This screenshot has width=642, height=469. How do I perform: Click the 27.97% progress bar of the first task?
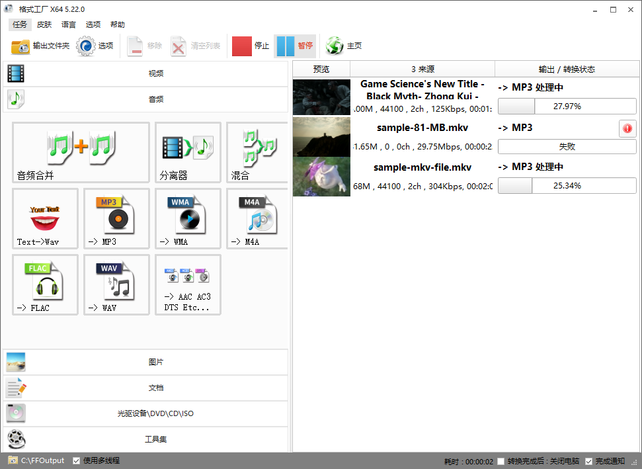pos(567,107)
